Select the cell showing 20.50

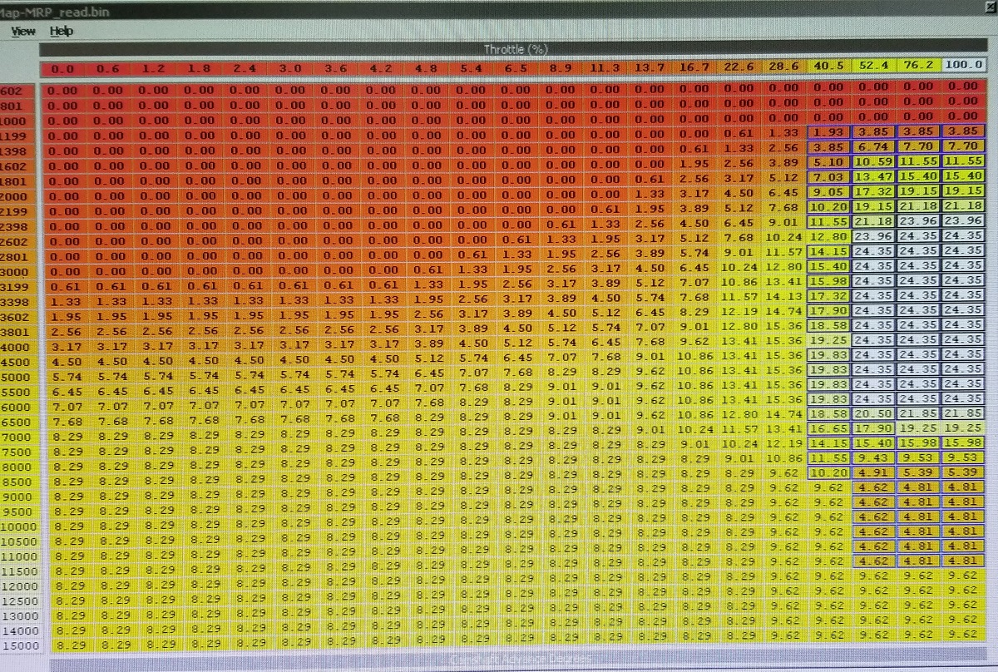pyautogui.click(x=873, y=413)
